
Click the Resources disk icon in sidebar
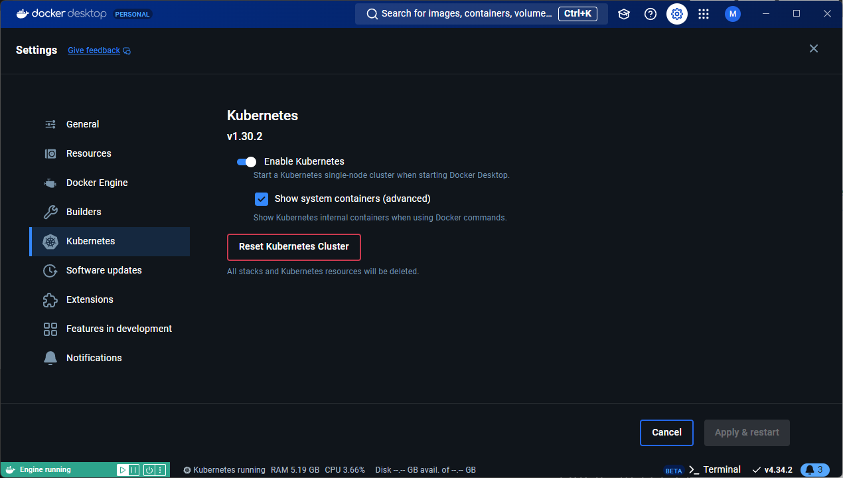(50, 153)
